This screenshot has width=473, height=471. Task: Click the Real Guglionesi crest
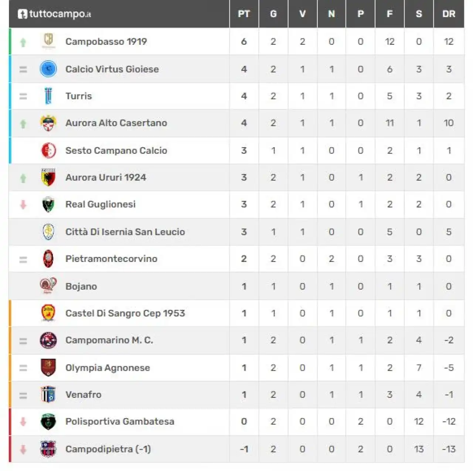48,204
